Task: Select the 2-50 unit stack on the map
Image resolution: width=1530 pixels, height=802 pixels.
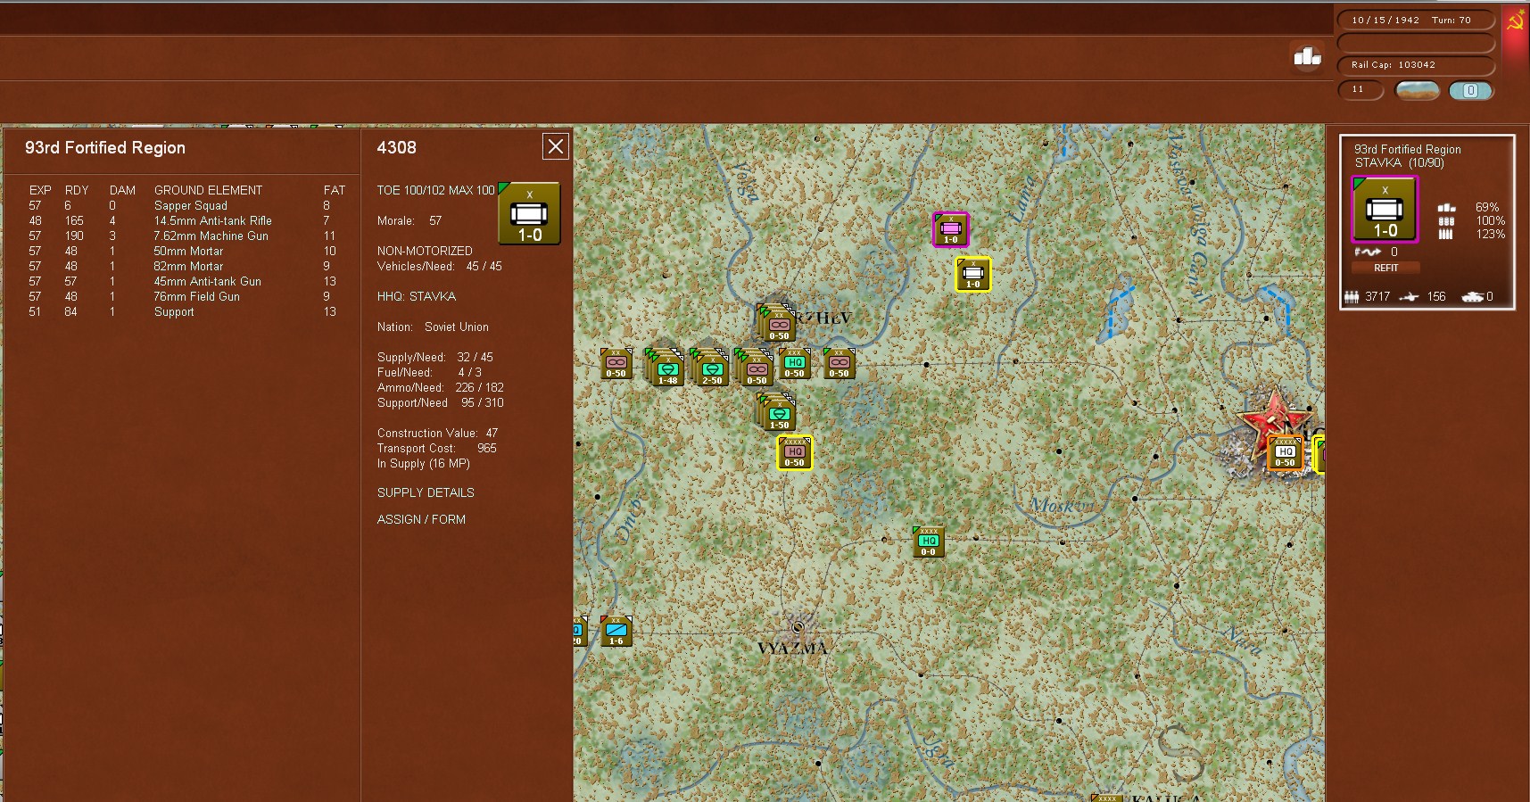Action: coord(710,368)
